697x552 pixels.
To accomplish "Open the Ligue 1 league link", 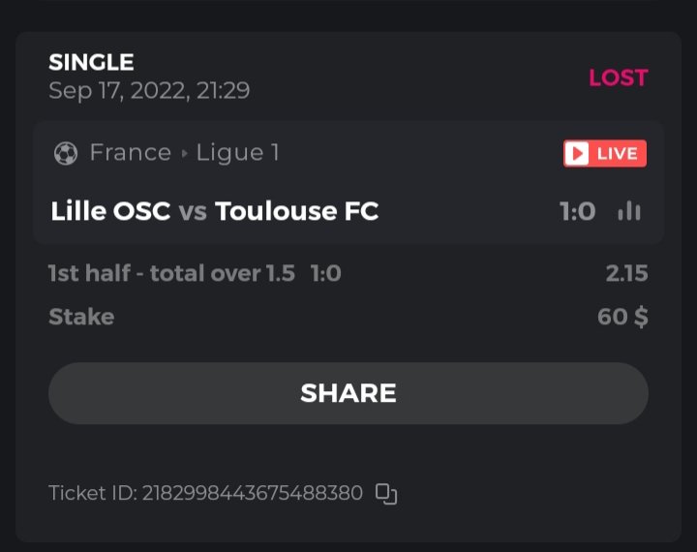I will coord(237,153).
